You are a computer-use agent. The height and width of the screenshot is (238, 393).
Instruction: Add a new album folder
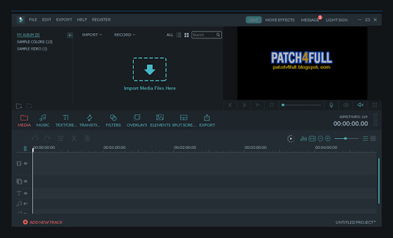(x=19, y=106)
